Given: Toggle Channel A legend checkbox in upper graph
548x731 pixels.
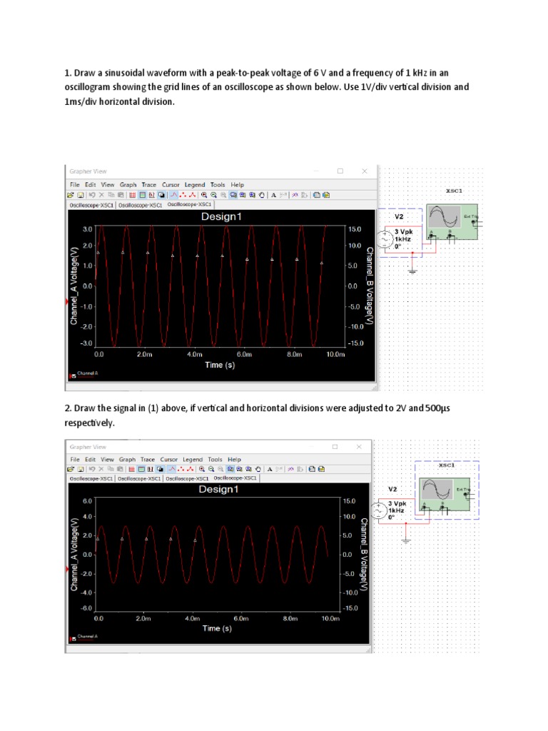Looking at the screenshot, I should coord(73,375).
